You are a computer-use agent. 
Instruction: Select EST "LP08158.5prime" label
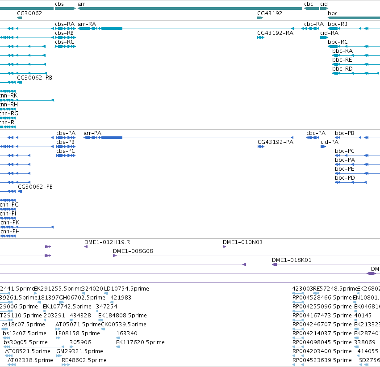pos(78,334)
